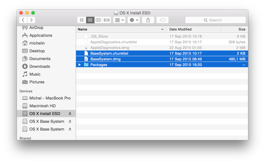Eject the OS X Install ESD volume
Image resolution: width=265 pixels, height=164 pixels.
click(x=70, y=113)
